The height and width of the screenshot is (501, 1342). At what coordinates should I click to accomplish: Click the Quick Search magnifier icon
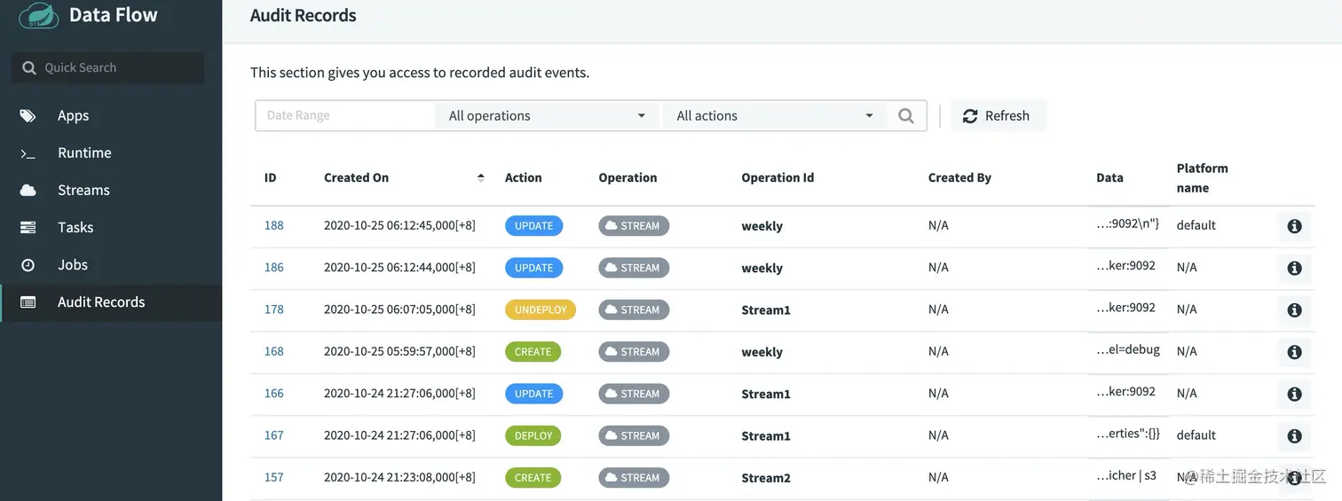29,68
